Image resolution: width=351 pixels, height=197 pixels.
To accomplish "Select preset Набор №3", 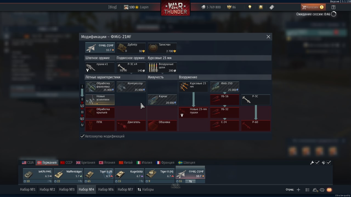I will point(67,189).
